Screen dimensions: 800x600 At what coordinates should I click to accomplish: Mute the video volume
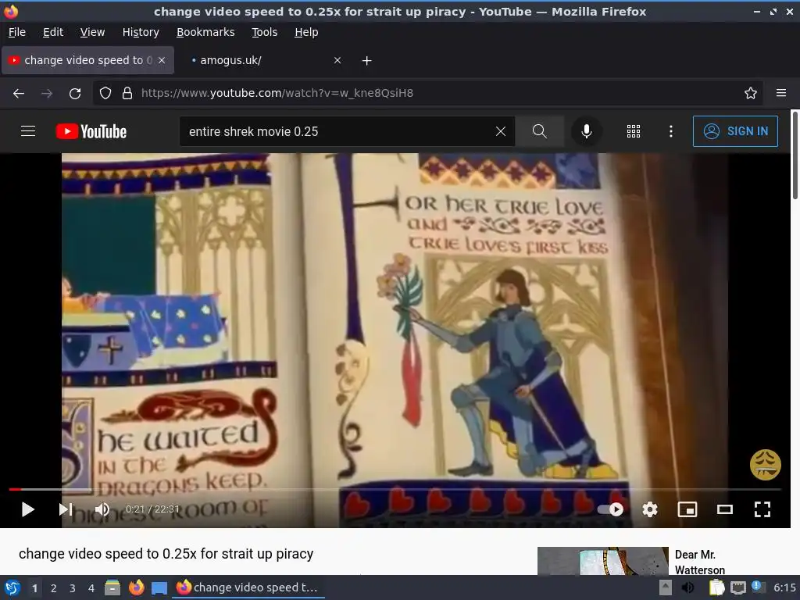[102, 509]
